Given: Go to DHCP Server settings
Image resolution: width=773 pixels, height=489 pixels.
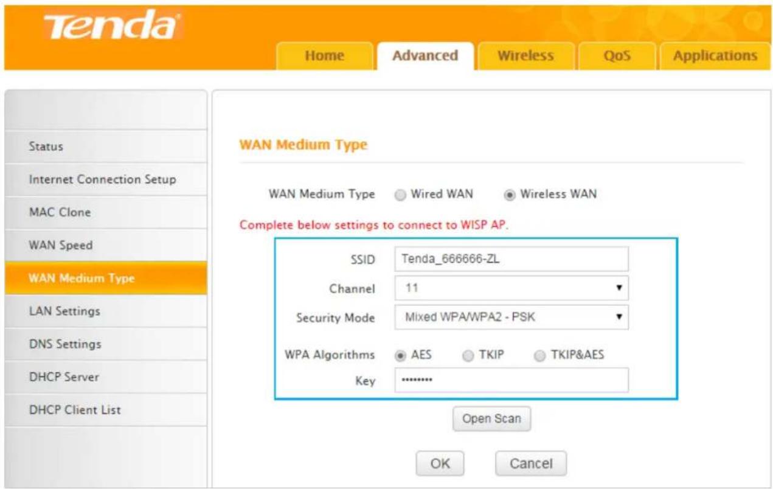Looking at the screenshot, I should click(106, 376).
